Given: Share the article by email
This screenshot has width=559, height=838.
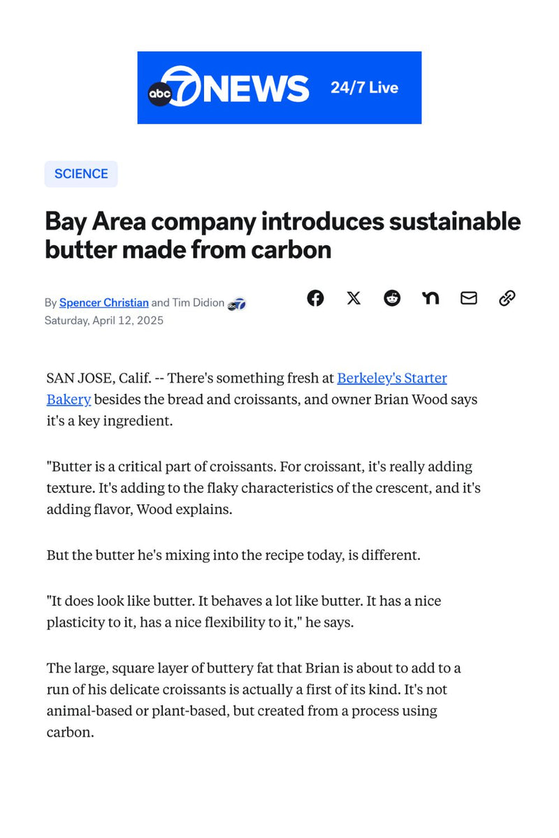Looking at the screenshot, I should tap(469, 298).
